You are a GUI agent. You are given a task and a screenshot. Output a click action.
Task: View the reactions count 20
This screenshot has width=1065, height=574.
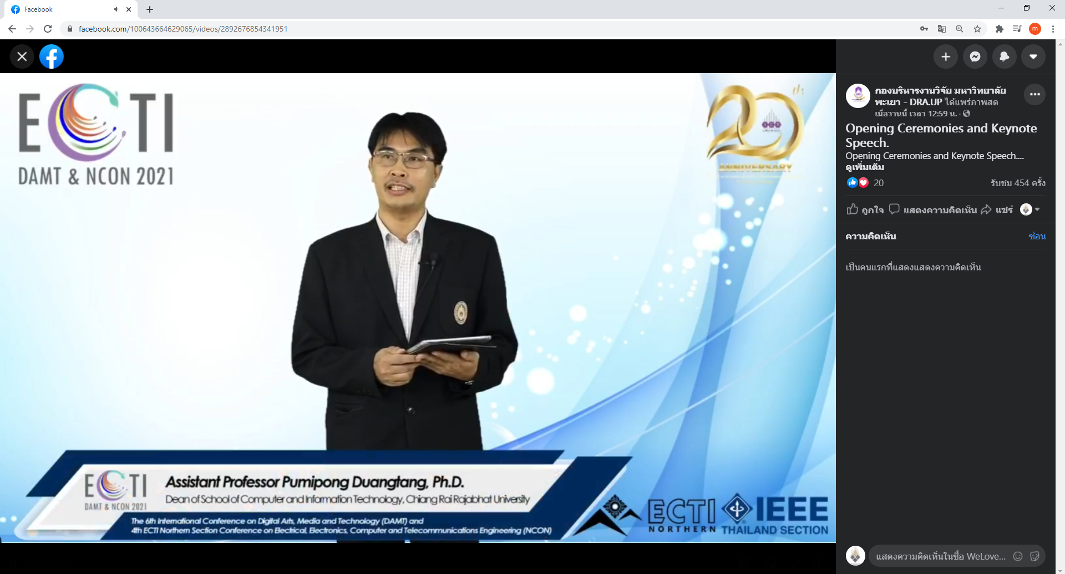879,183
